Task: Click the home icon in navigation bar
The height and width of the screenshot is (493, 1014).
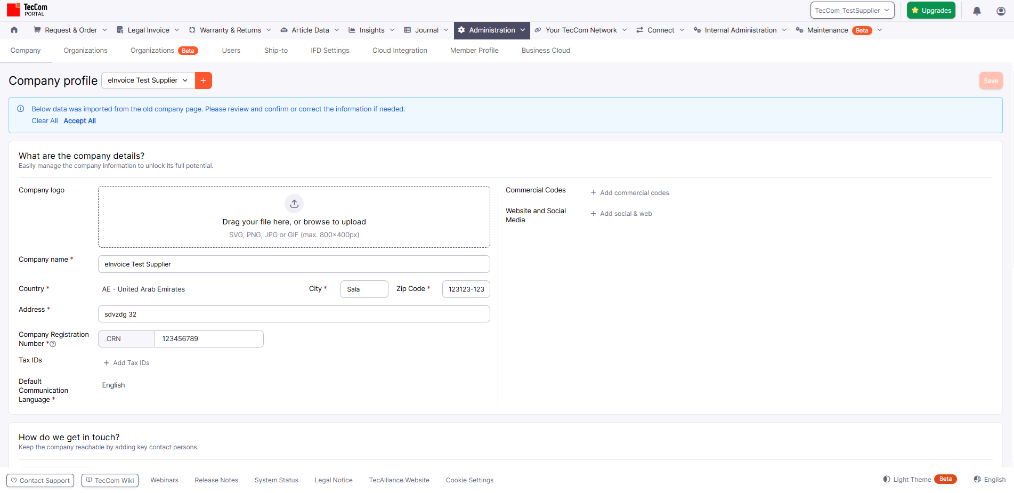Action: (x=14, y=30)
